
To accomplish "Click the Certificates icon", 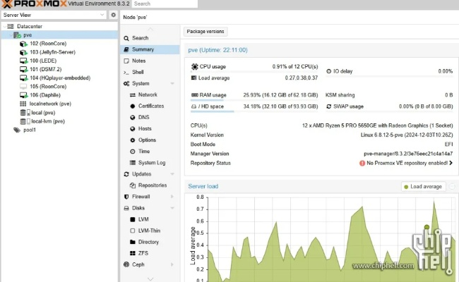I will 132,106.
